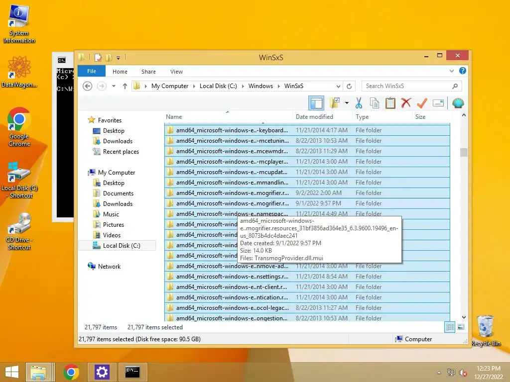Click the Refresh button in address bar
510x382 pixels.
pos(349,86)
